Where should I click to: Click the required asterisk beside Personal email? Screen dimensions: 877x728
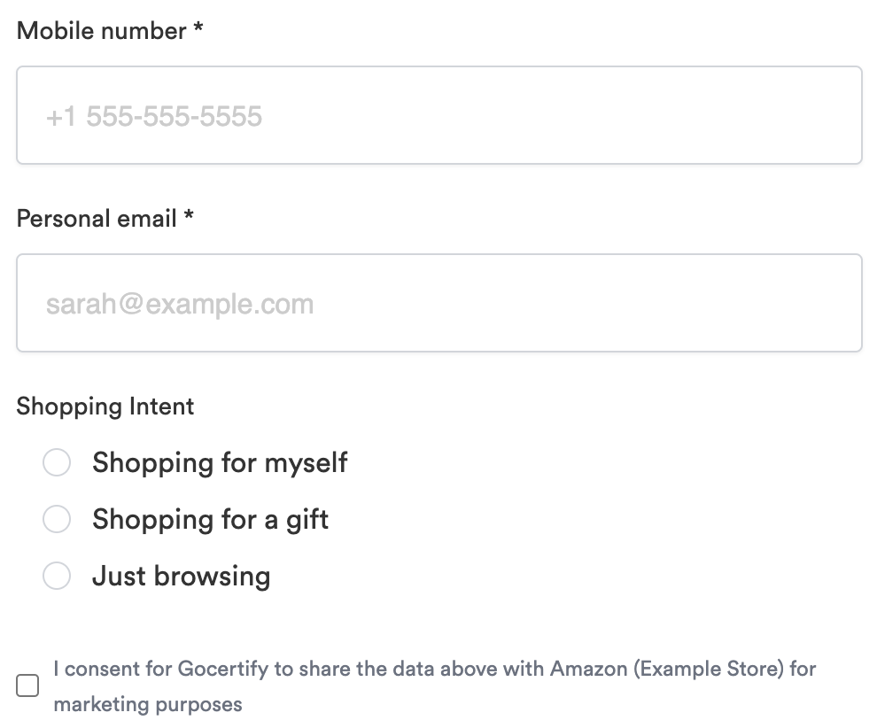pos(189,217)
